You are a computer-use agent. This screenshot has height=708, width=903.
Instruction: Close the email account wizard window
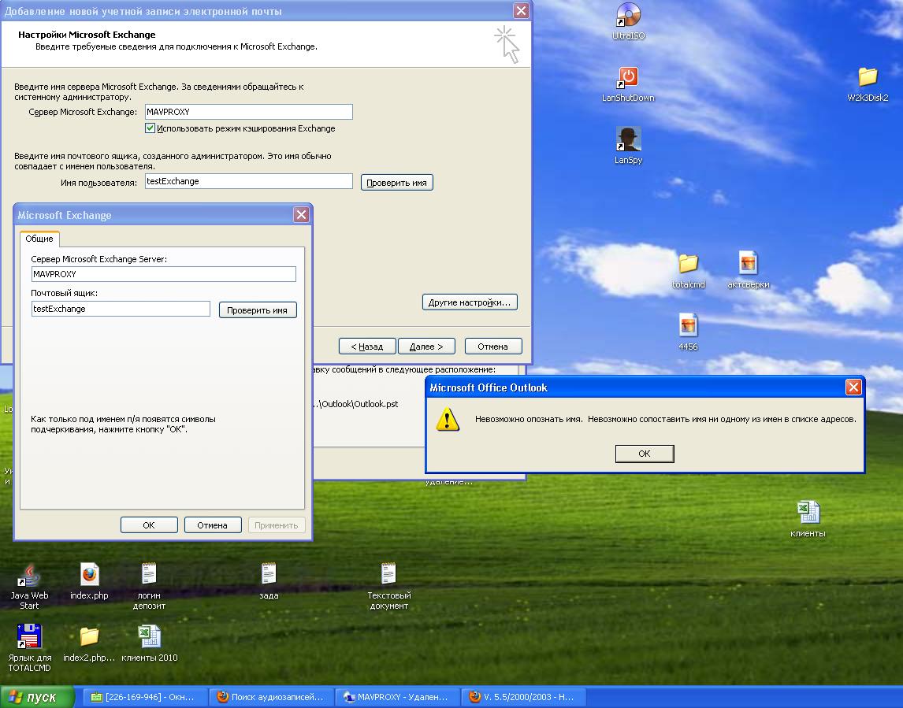tap(521, 10)
